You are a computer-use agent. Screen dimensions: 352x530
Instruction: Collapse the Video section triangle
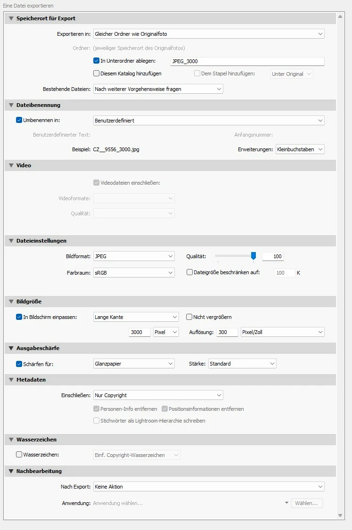pyautogui.click(x=11, y=165)
